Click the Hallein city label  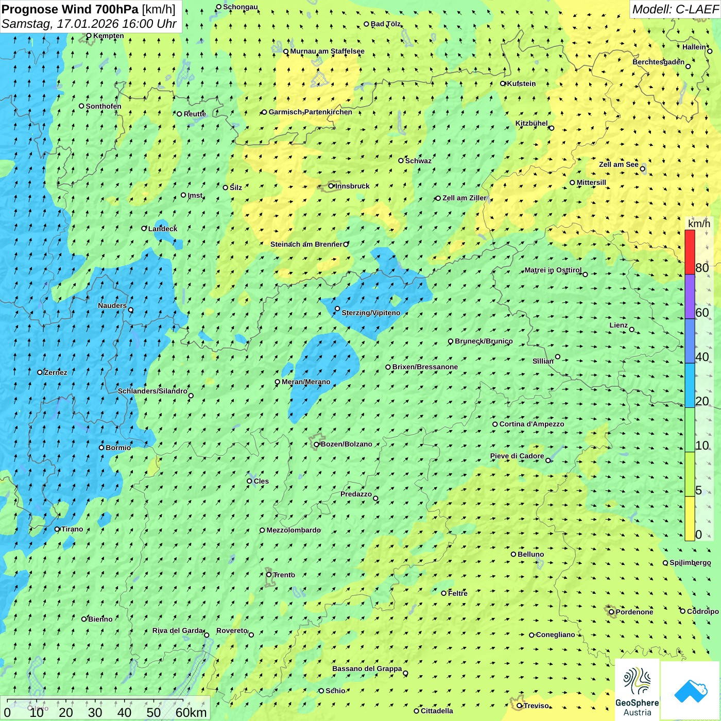point(694,47)
